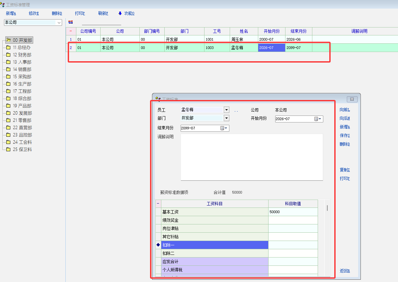Click the 科目取值 column header

[293, 204]
